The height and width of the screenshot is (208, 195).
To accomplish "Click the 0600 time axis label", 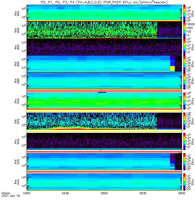I will 181,193.
